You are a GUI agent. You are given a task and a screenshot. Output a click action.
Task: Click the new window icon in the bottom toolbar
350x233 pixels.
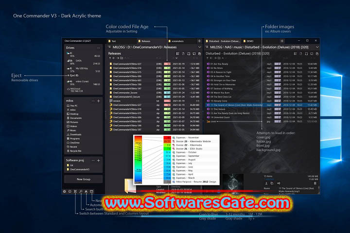(x=91, y=191)
